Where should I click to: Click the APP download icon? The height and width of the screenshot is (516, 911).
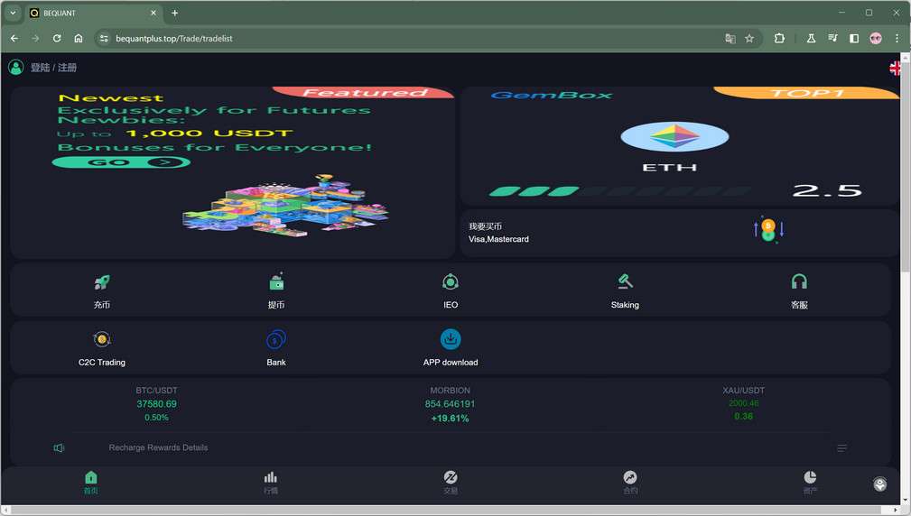coord(451,339)
